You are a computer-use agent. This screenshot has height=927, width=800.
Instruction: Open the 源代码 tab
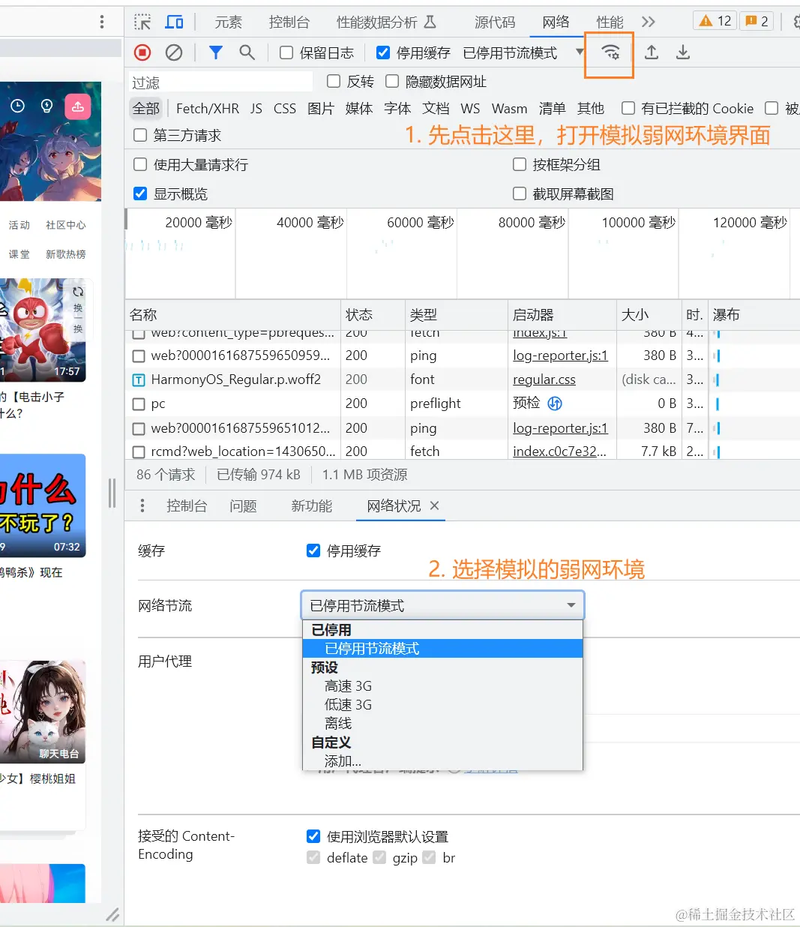coord(495,22)
